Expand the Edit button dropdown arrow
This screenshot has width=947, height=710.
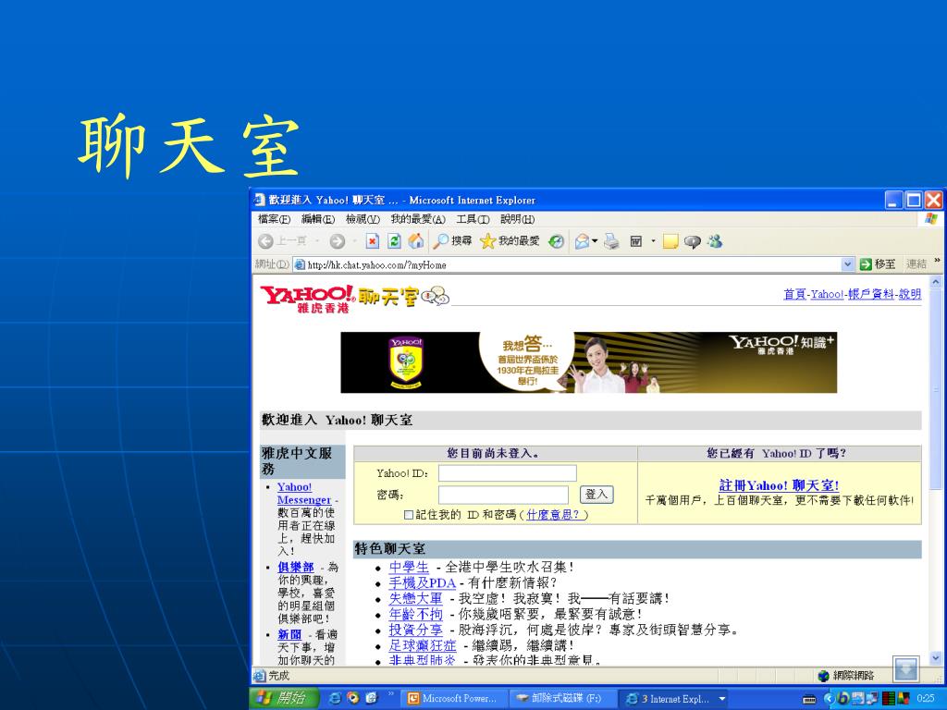tap(653, 241)
